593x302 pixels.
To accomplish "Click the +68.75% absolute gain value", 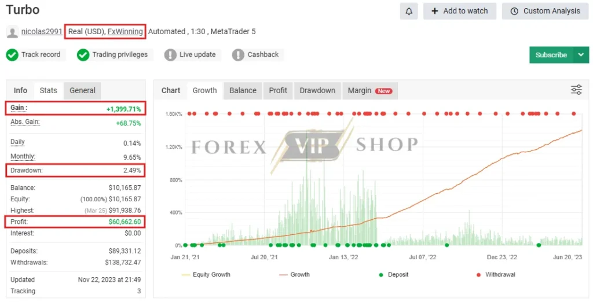I will click(128, 123).
